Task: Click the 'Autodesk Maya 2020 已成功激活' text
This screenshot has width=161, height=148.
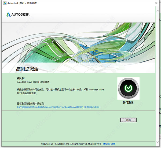Action: pyautogui.click(x=34, y=82)
